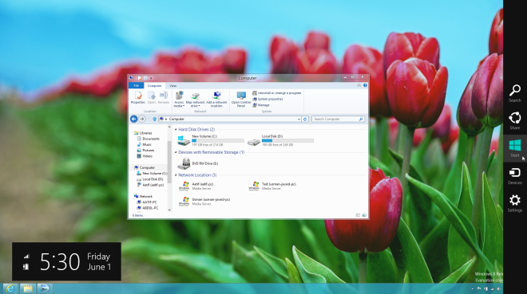Click the Up one level arrow
Viewport: 527px width, 294px height.
155,119
